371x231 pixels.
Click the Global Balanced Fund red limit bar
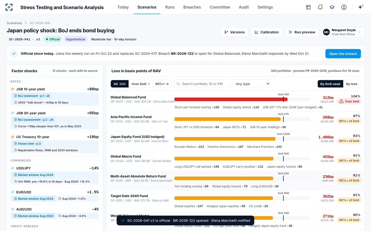231,99
